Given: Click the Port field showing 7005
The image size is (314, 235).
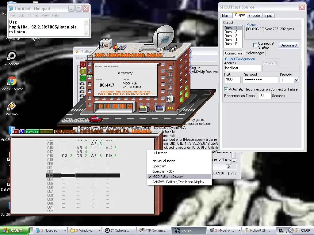Looking at the screenshot, I should pyautogui.click(x=232, y=80).
